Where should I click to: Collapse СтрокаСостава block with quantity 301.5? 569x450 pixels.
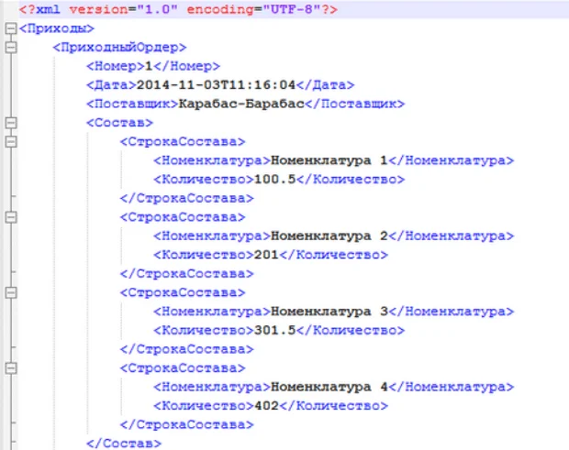[x=10, y=292]
